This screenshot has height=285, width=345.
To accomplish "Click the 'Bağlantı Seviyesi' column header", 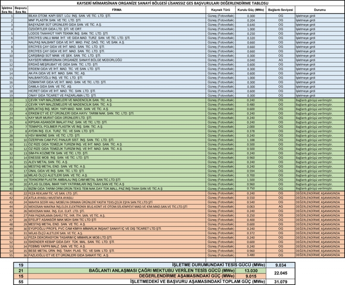I will 281,10.
